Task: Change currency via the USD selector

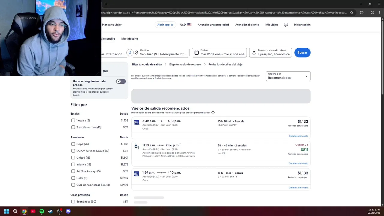Action: click(x=186, y=25)
